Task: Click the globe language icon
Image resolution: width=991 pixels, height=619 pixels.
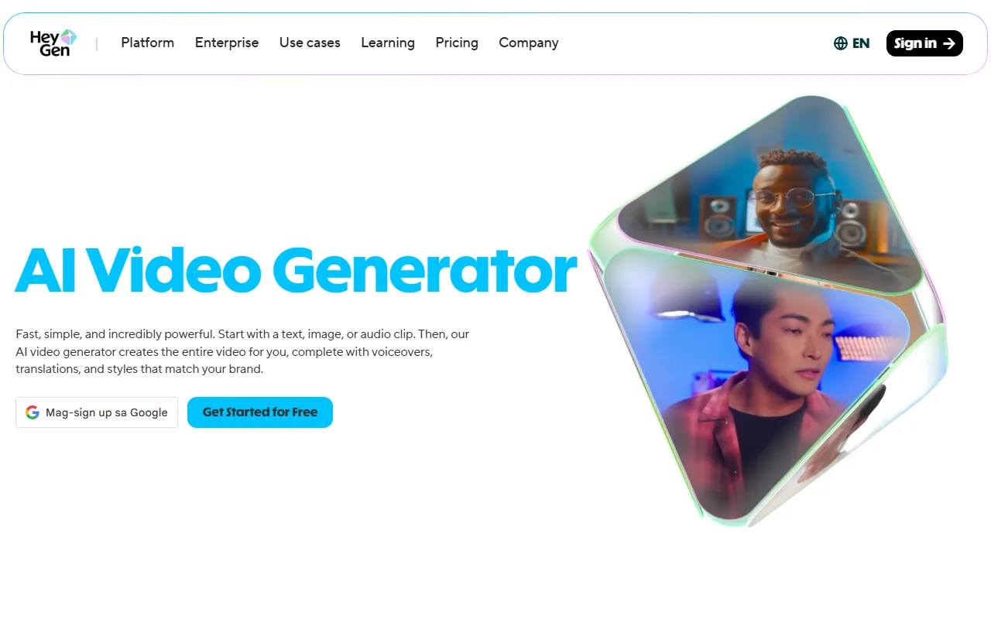Action: click(841, 43)
